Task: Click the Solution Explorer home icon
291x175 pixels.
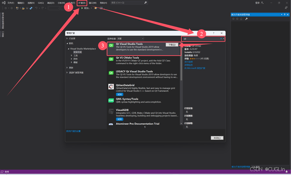Action: coord(241,19)
